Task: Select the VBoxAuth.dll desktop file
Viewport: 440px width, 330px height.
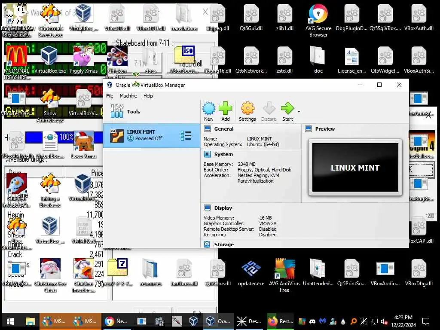Action: [419, 17]
